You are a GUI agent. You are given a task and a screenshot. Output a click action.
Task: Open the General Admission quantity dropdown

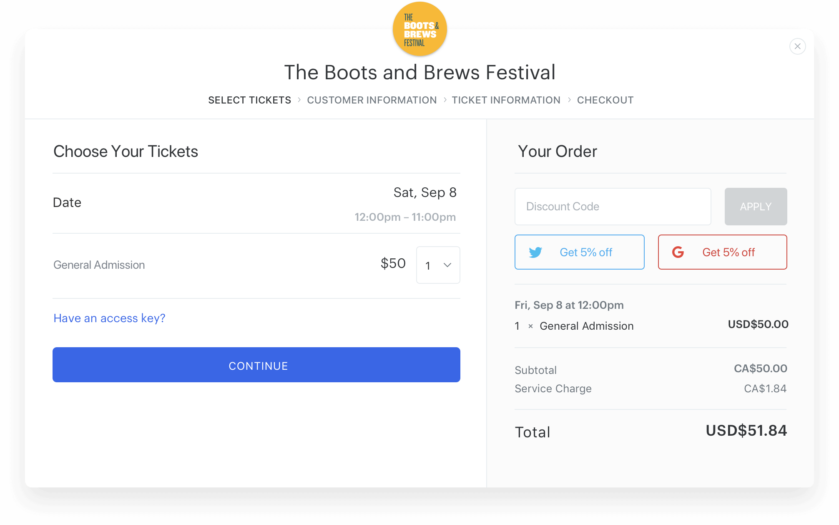pos(438,265)
